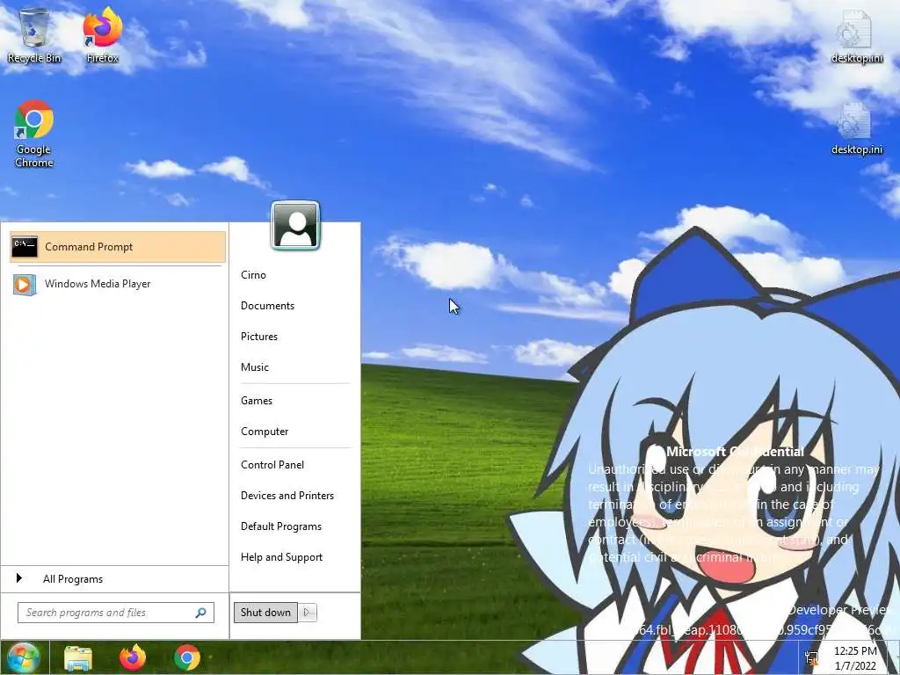The image size is (900, 675).
Task: Click the user account picture
Action: (295, 226)
